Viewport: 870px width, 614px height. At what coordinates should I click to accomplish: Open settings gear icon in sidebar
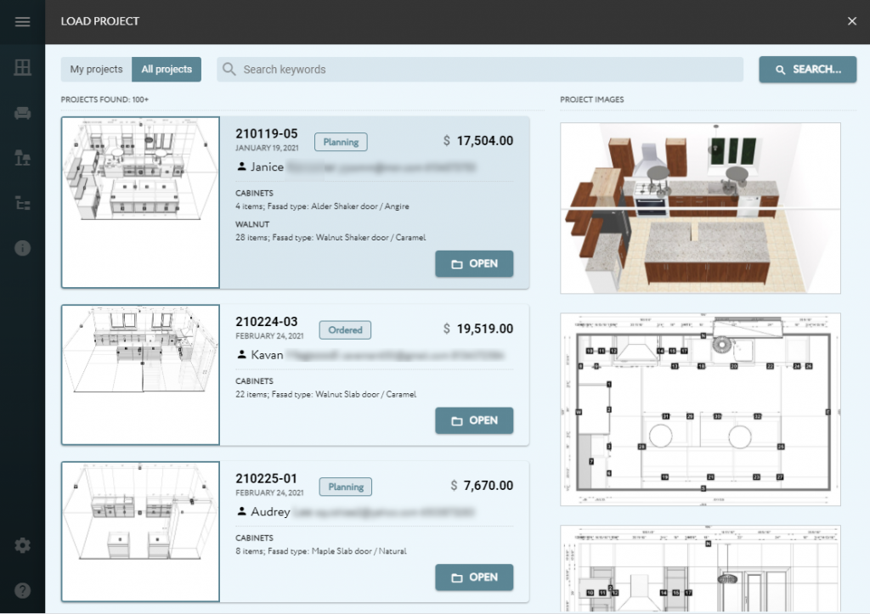(22, 545)
